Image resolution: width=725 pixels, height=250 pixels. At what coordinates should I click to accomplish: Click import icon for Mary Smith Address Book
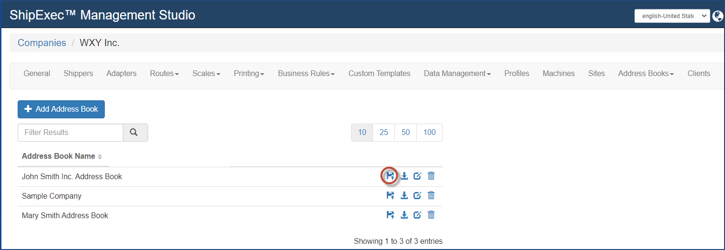pyautogui.click(x=390, y=215)
